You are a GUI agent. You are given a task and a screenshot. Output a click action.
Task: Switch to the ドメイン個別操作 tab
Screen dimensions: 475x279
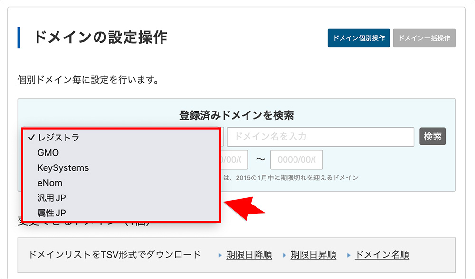coord(359,38)
